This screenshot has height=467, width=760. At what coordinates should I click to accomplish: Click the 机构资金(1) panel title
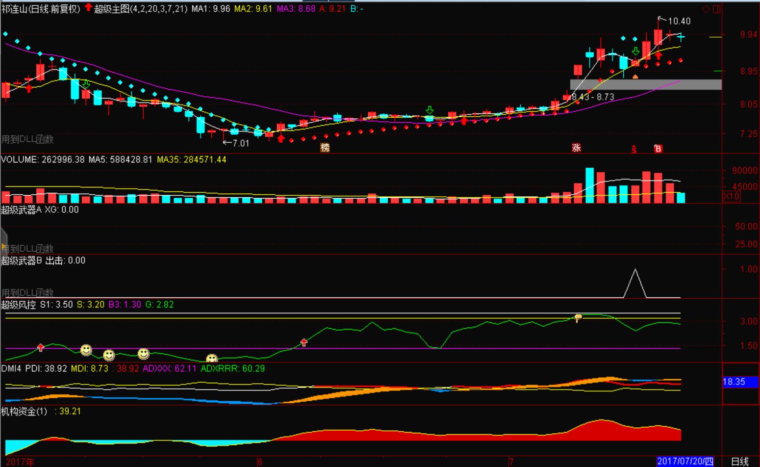pyautogui.click(x=24, y=411)
